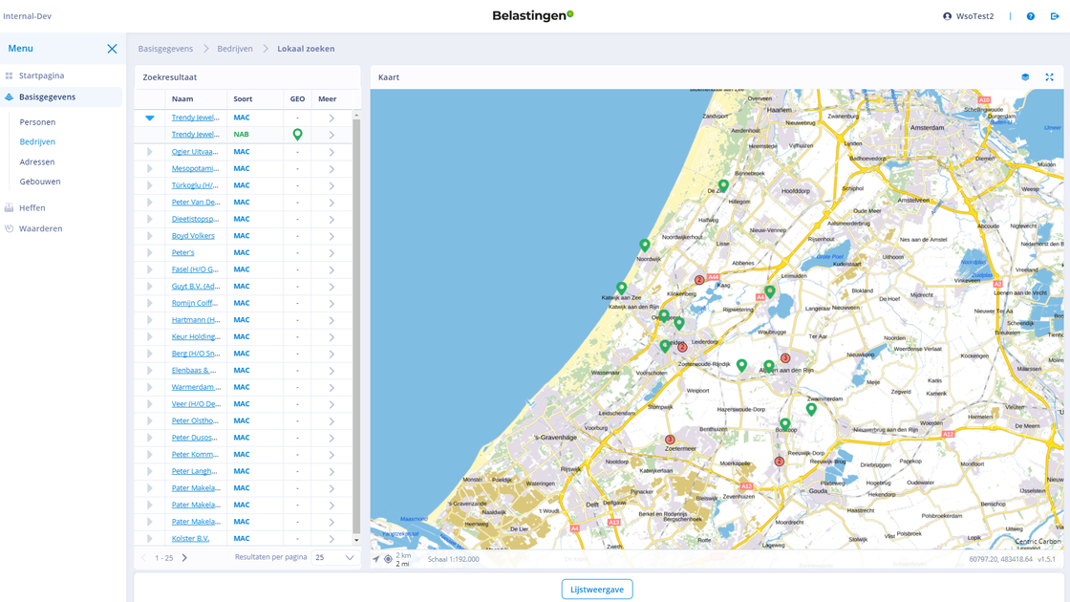Screen dimensions: 1070x602
Task: Toggle fullscreen for the Kaart map panel
Action: click(1050, 77)
